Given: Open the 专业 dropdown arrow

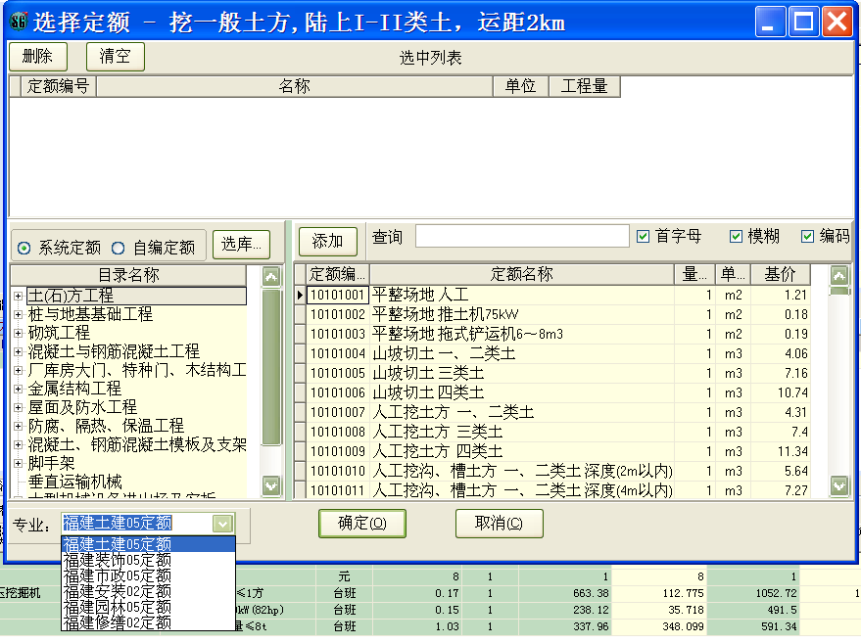Looking at the screenshot, I should point(223,524).
